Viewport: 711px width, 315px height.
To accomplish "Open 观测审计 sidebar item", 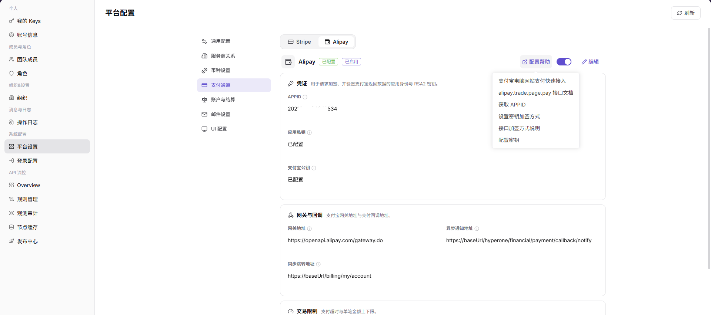I will point(47,213).
